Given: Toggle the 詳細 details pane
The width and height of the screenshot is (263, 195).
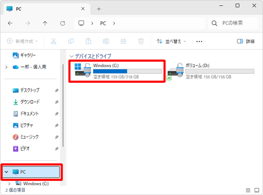Looking at the screenshot, I should pyautogui.click(x=246, y=42).
